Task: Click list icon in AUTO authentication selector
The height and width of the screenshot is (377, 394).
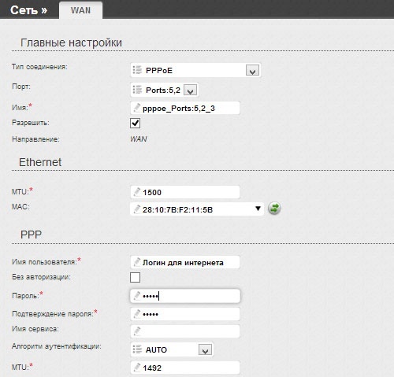Action: [x=137, y=349]
